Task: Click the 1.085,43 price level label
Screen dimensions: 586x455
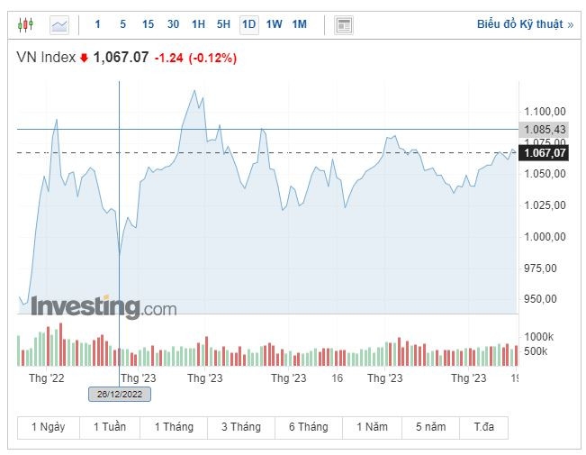Action: click(x=545, y=129)
